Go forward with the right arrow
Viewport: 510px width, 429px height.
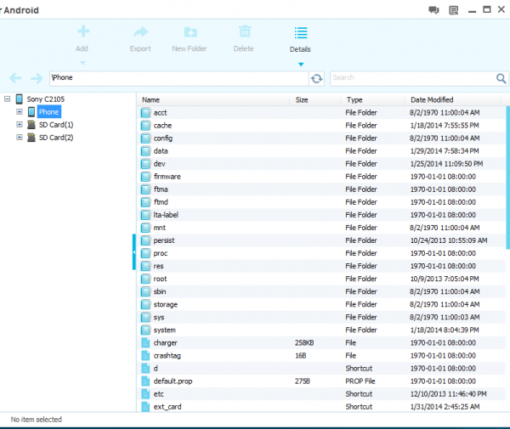(x=37, y=78)
